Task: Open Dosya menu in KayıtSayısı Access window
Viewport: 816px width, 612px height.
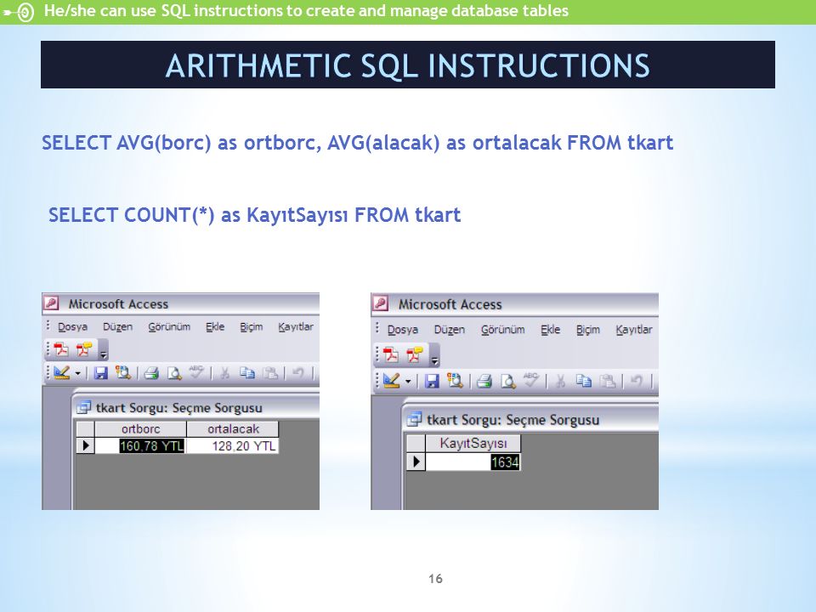Action: tap(403, 330)
